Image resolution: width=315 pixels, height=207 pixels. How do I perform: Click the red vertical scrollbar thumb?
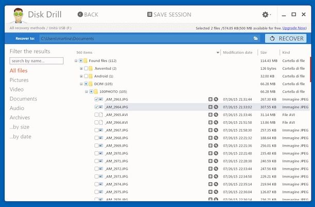(310, 70)
